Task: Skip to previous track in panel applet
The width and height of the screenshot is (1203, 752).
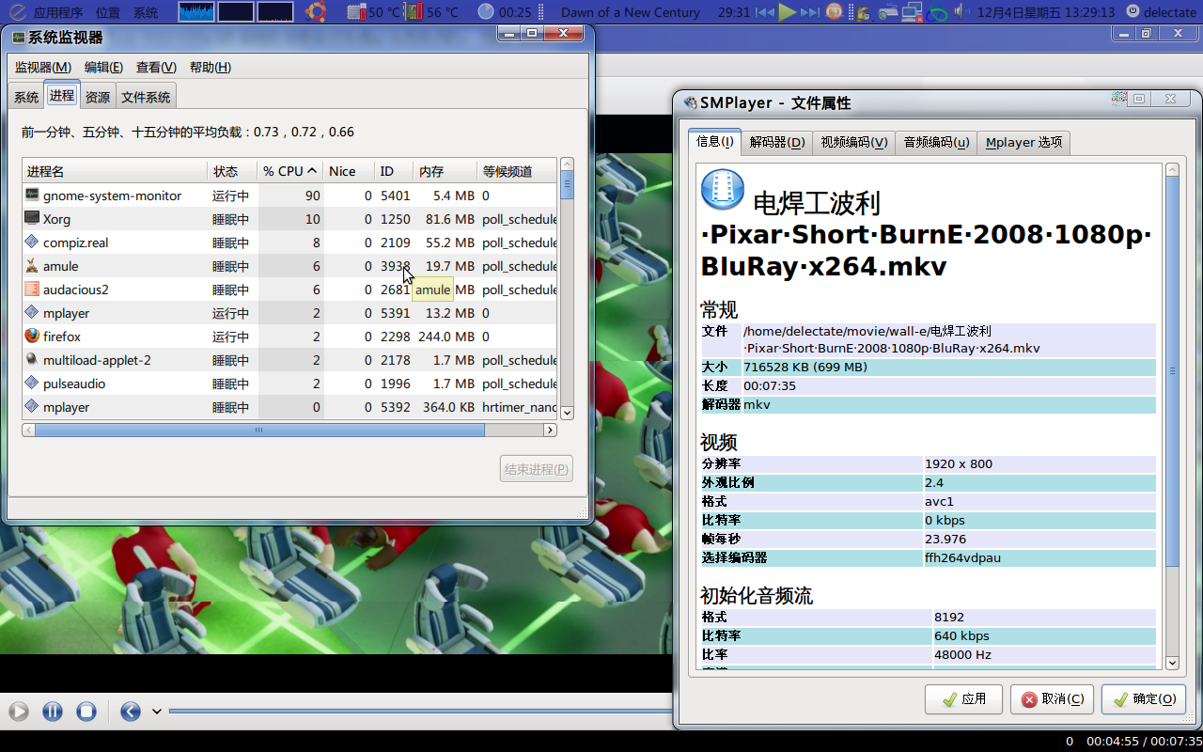Action: click(x=765, y=12)
